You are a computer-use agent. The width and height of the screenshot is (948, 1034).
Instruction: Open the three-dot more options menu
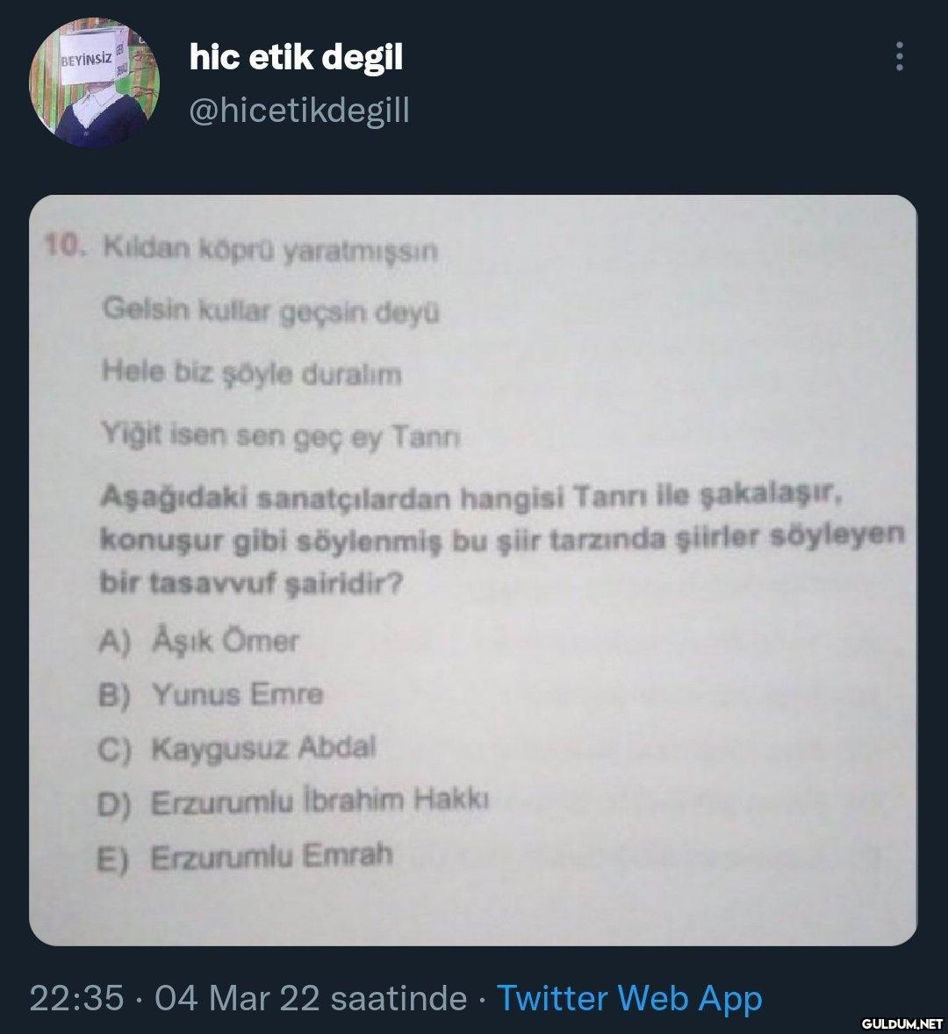(x=899, y=57)
